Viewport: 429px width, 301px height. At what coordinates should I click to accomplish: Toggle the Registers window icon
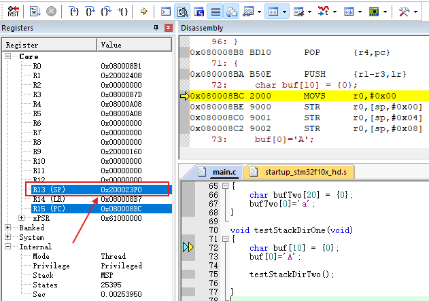pyautogui.click(x=216, y=12)
